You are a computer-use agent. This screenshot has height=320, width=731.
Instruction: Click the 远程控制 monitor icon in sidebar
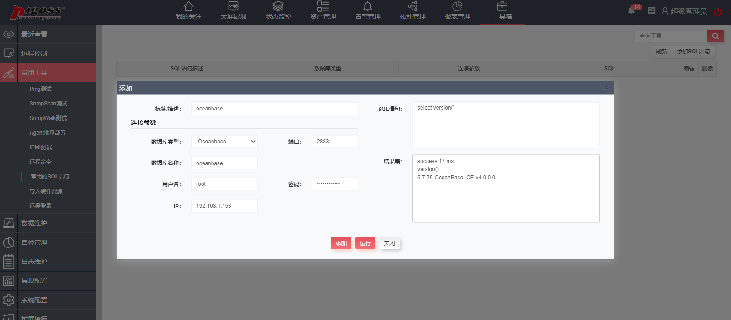point(9,53)
